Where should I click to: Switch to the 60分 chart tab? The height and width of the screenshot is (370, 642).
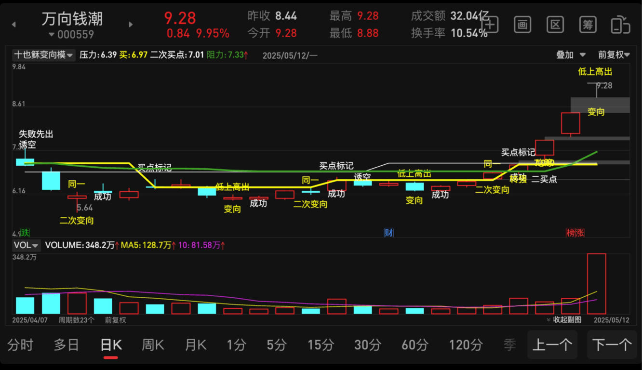415,345
